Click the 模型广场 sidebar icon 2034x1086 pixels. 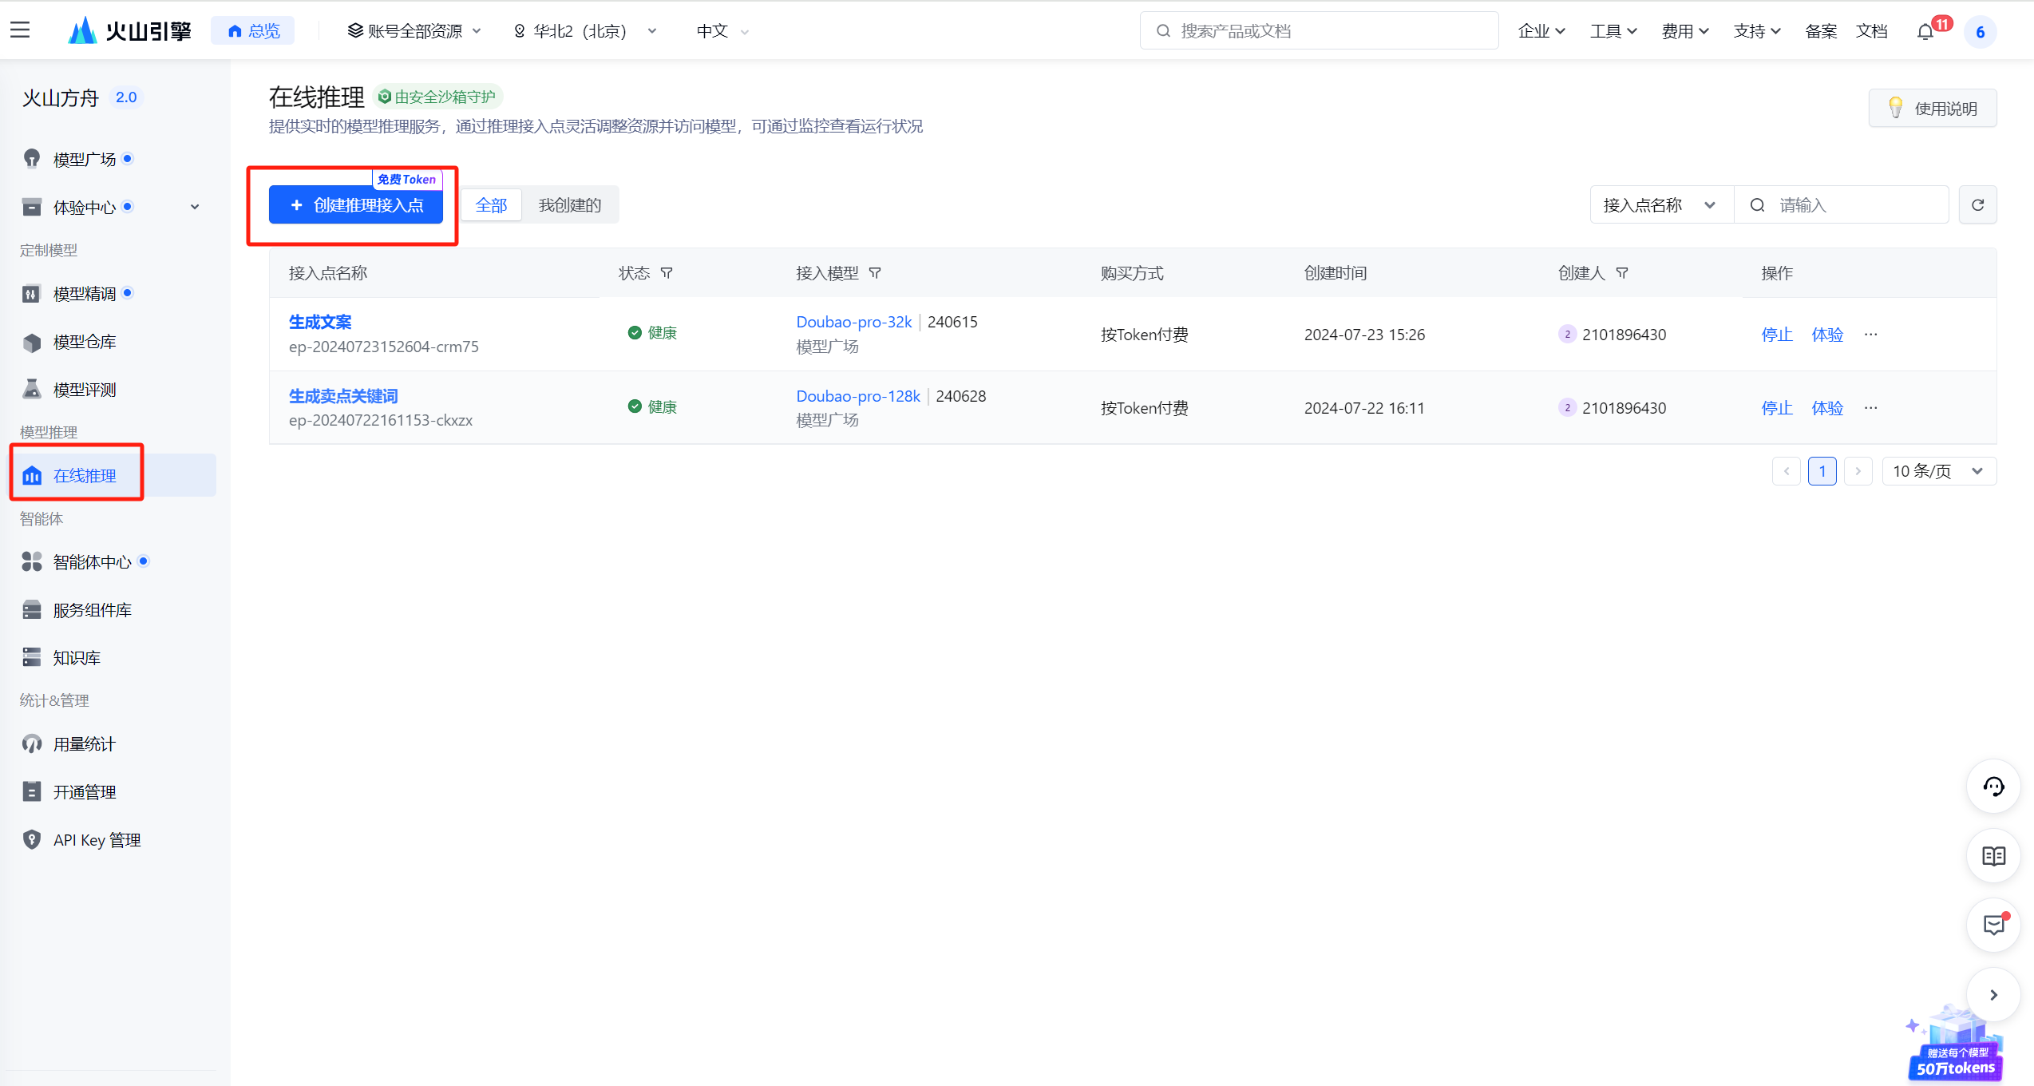point(32,159)
